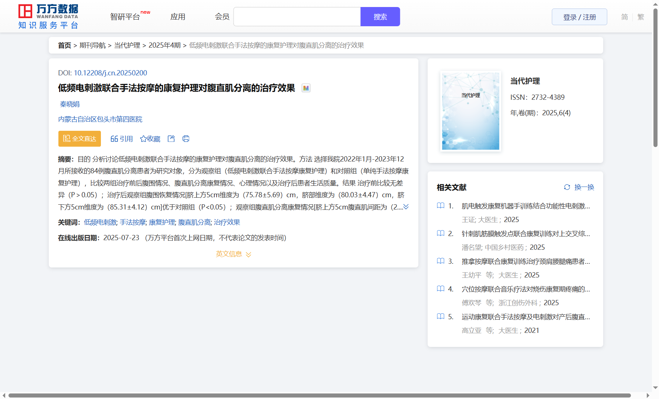Click the 换一换 refresh icon
The width and height of the screenshot is (659, 399).
(567, 187)
